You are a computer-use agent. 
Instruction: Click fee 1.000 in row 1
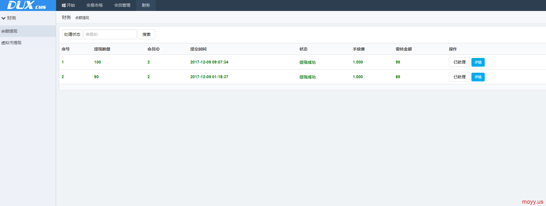point(358,62)
